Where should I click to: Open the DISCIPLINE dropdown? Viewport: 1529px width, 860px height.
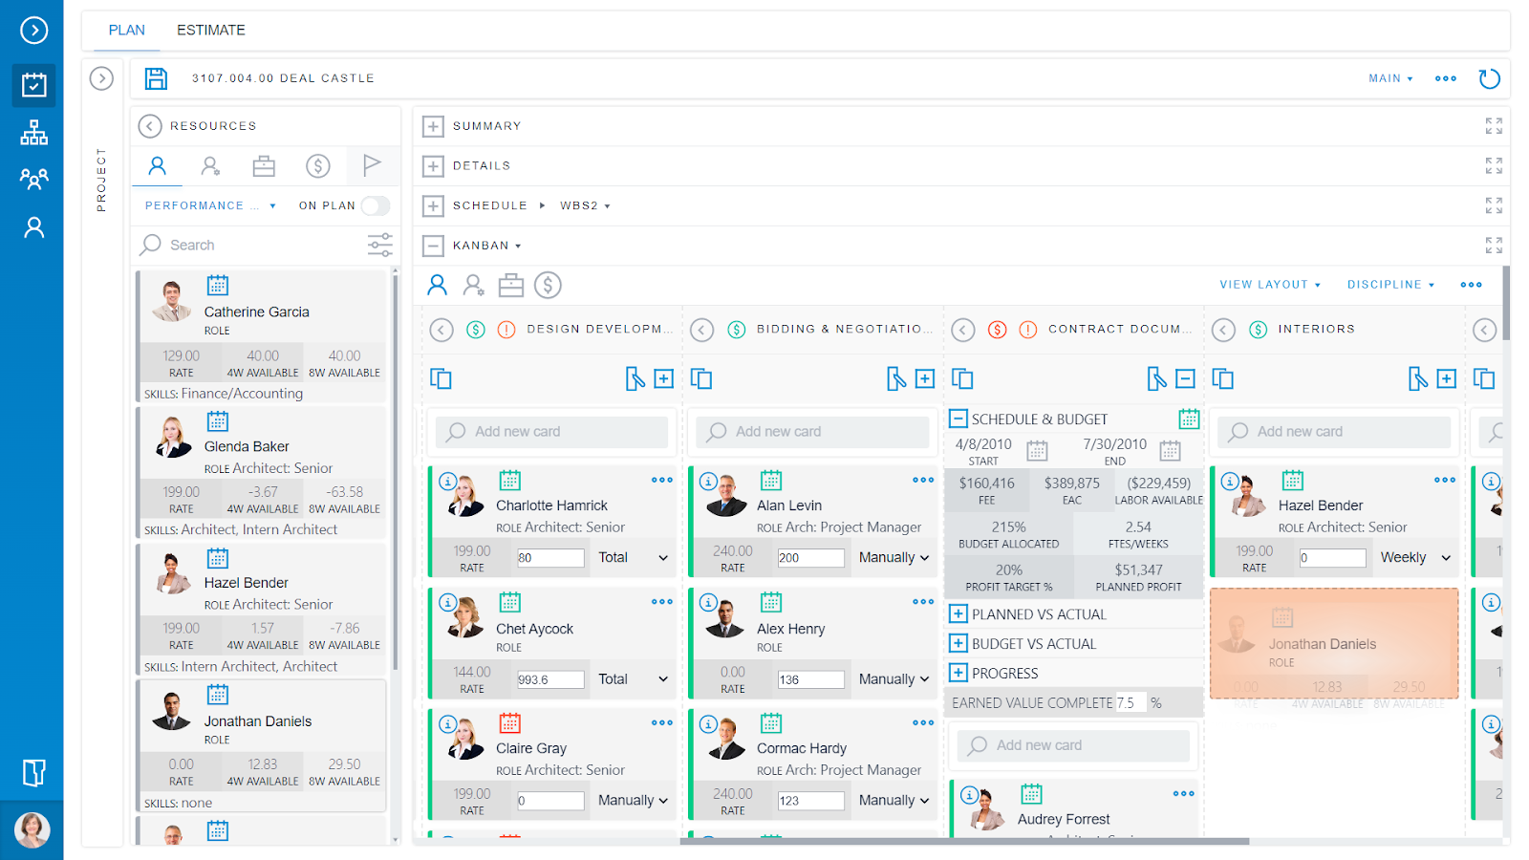(x=1390, y=285)
